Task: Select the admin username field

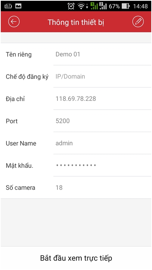Action: coord(102,143)
